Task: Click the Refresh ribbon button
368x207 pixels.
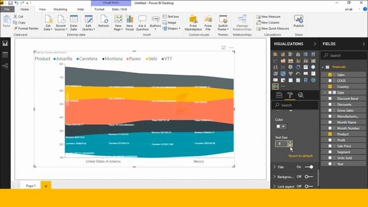Action: pyautogui.click(x=103, y=21)
